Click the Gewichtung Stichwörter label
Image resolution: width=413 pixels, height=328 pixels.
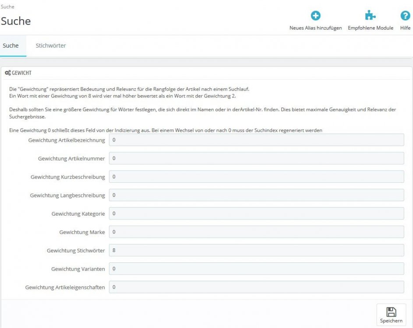tap(76, 251)
